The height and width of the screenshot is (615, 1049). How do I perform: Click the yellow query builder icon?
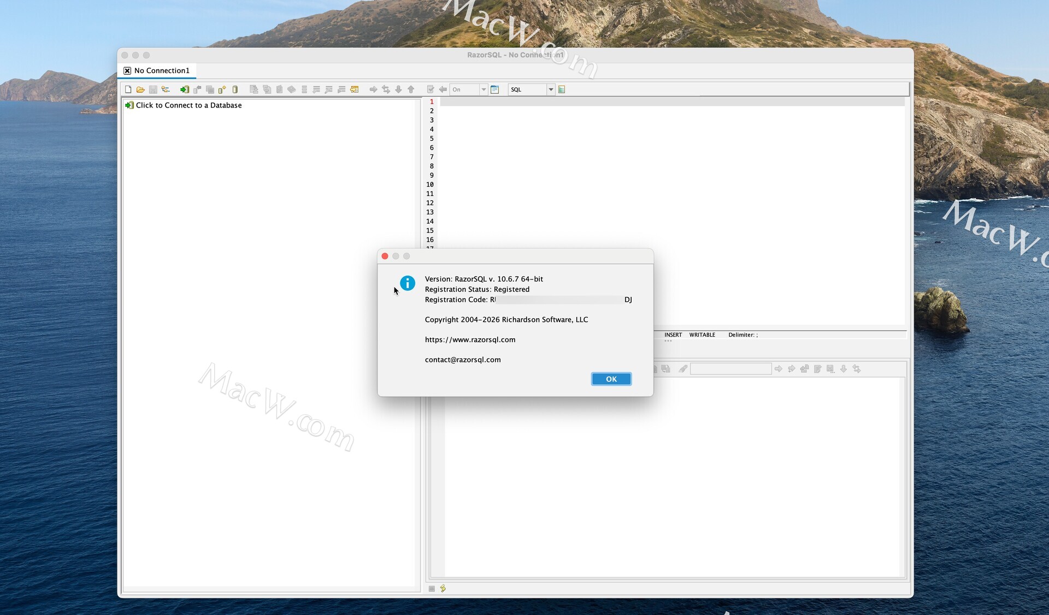pos(355,89)
